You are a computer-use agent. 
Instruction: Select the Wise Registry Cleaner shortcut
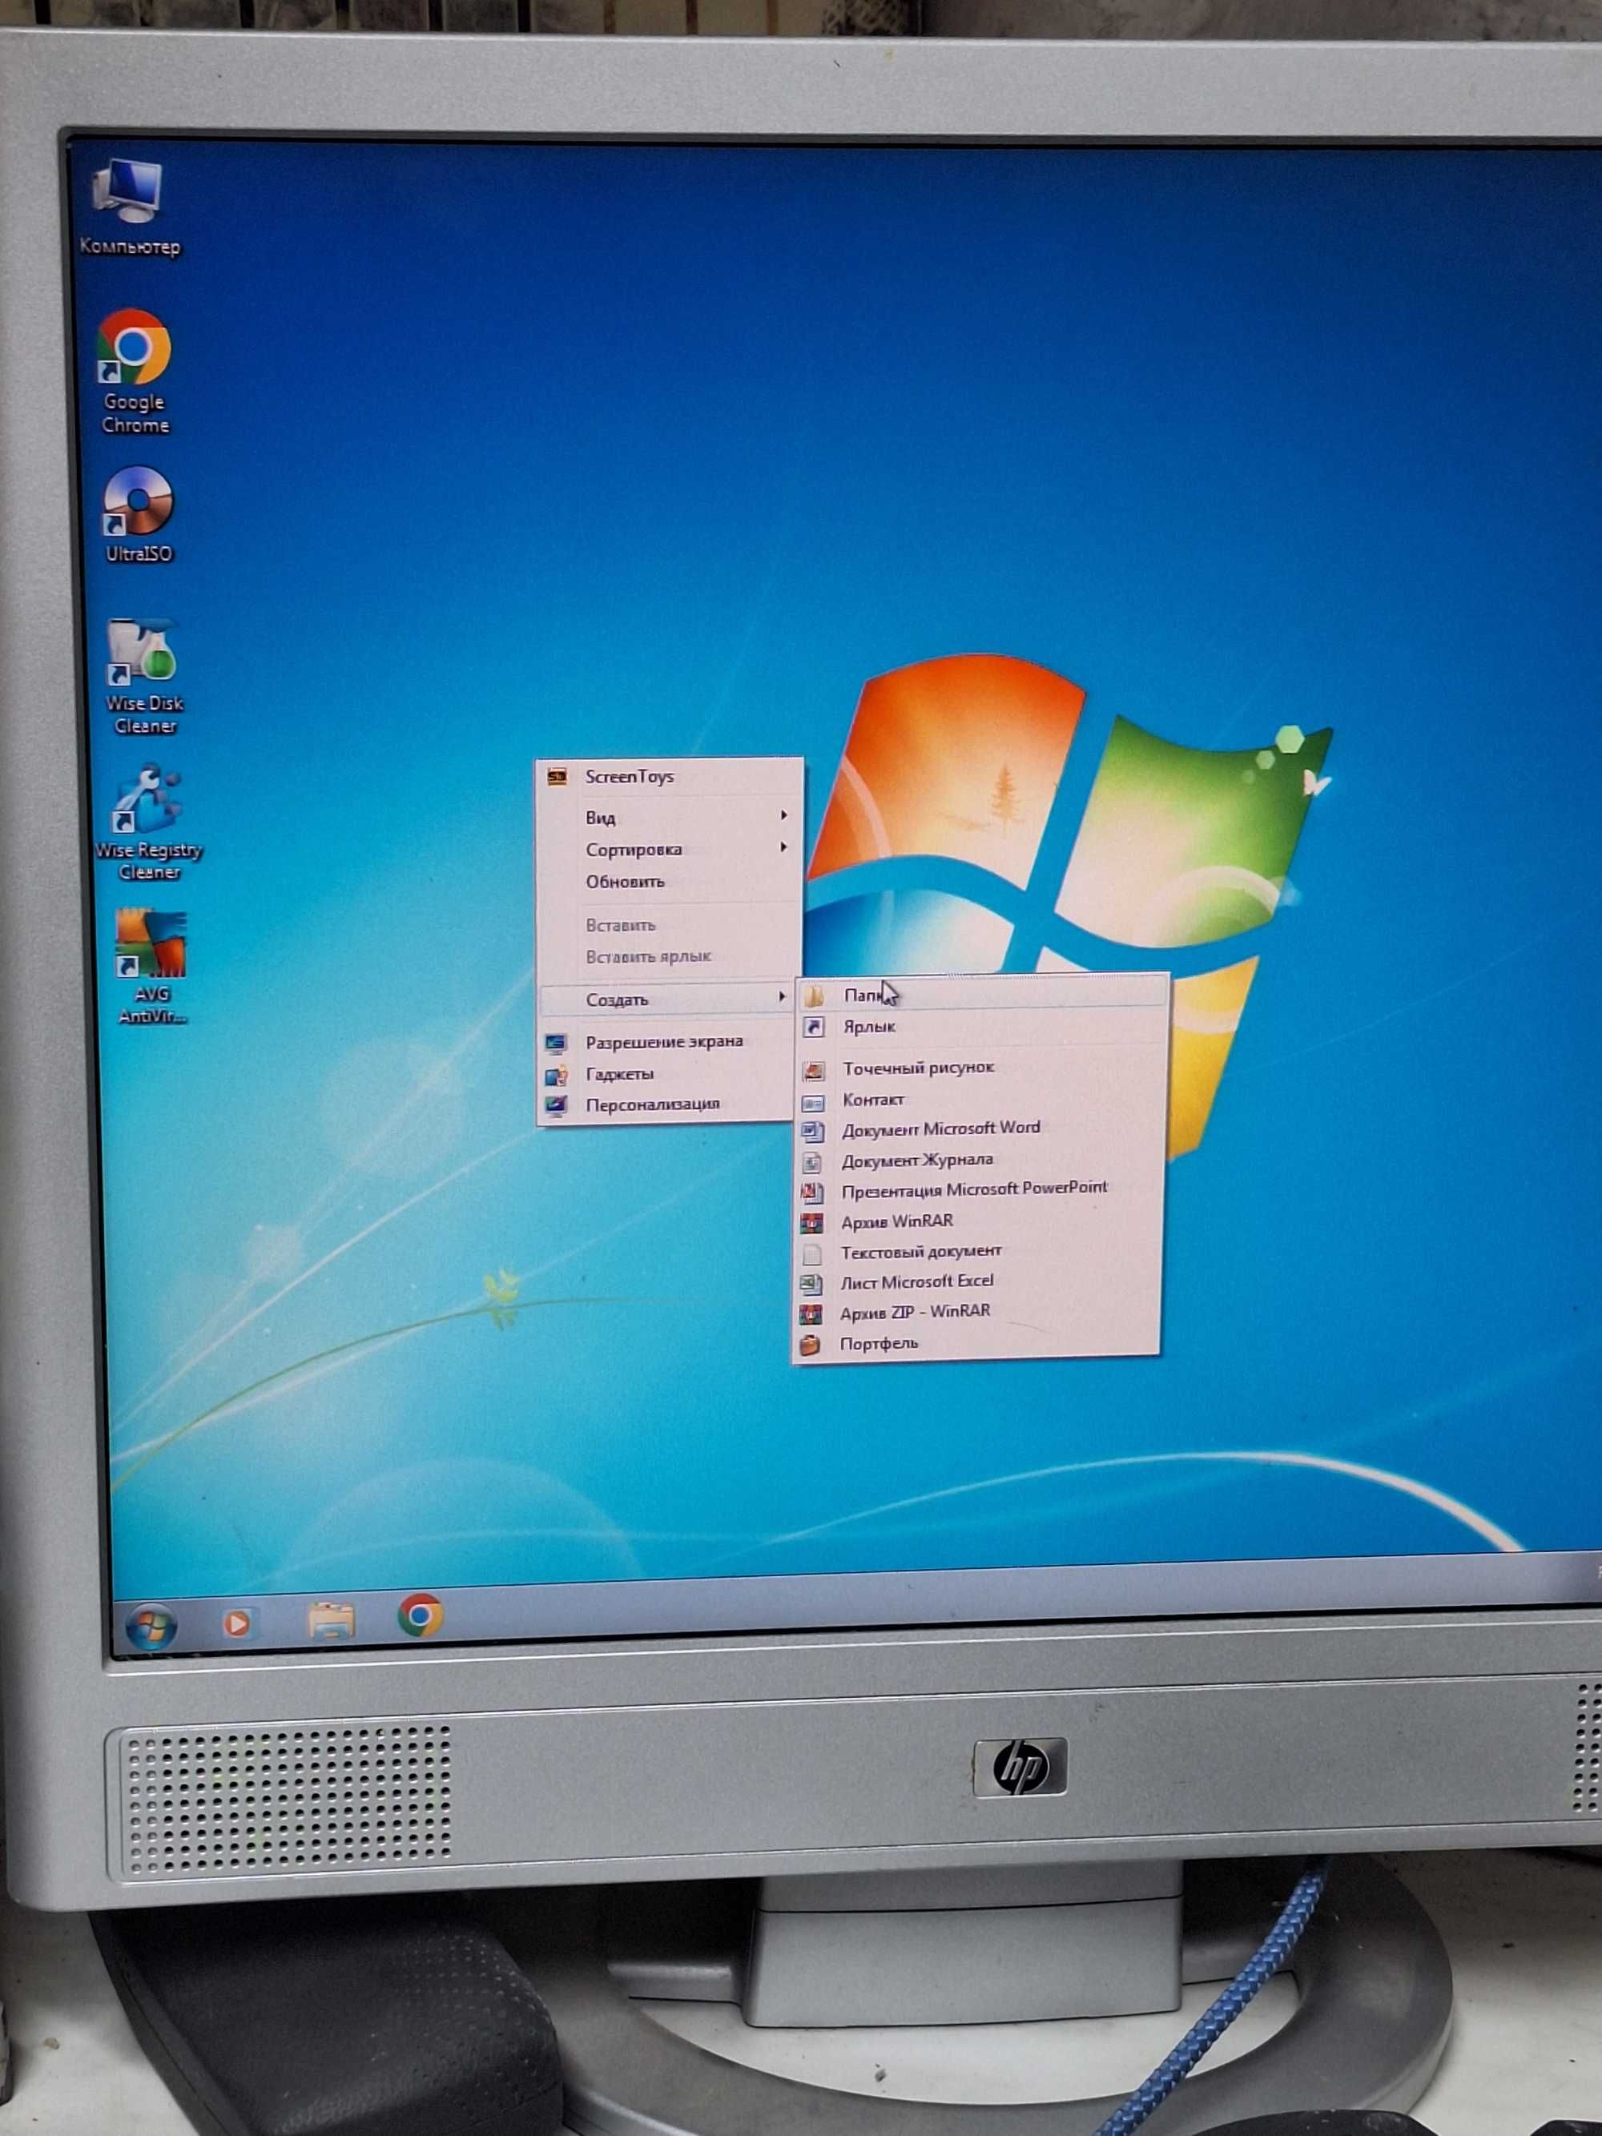click(x=147, y=822)
